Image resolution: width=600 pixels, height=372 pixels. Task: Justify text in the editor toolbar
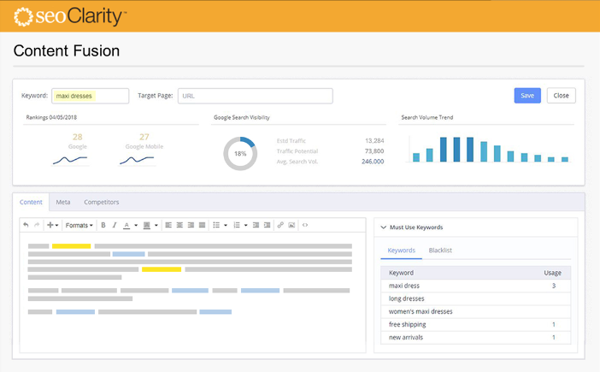(x=202, y=225)
